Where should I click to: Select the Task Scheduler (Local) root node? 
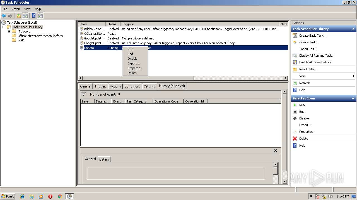(x=22, y=22)
